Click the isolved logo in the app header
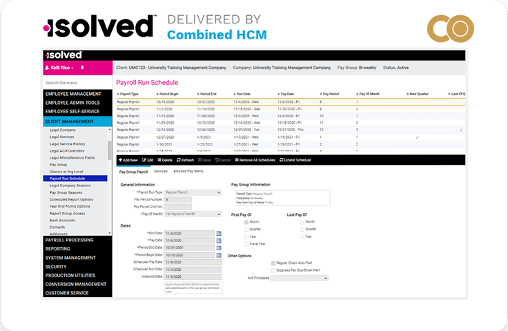508x331 pixels. [63, 55]
